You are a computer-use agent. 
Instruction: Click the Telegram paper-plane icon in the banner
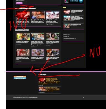click(x=81, y=1)
